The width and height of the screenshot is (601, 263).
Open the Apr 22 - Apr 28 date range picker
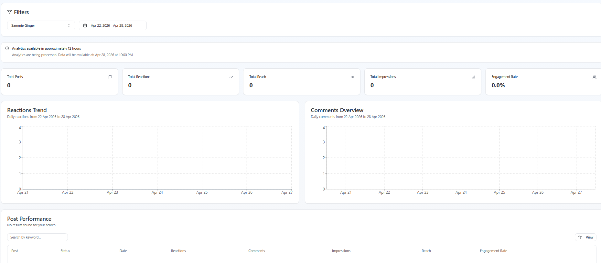[113, 25]
